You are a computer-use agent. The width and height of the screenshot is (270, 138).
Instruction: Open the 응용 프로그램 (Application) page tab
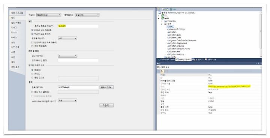pyautogui.click(x=17, y=13)
